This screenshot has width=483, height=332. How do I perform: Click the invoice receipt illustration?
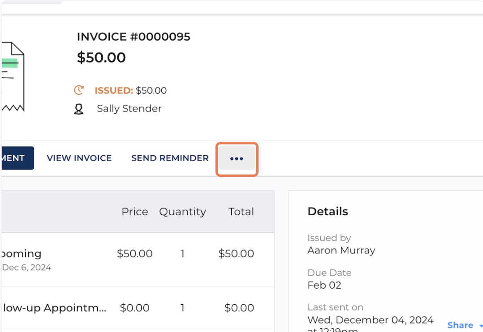pyautogui.click(x=13, y=77)
